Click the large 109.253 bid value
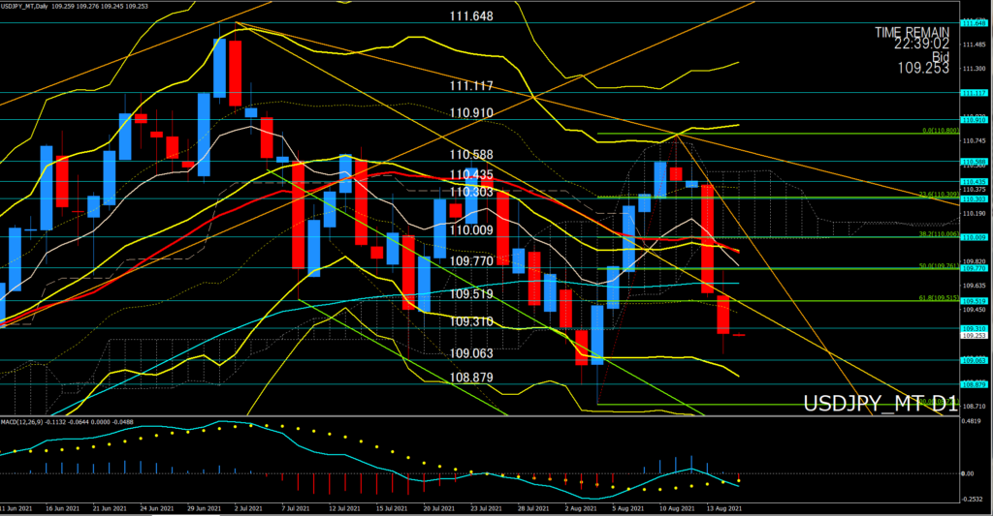Screen dimensions: 993x516 pyautogui.click(x=923, y=68)
